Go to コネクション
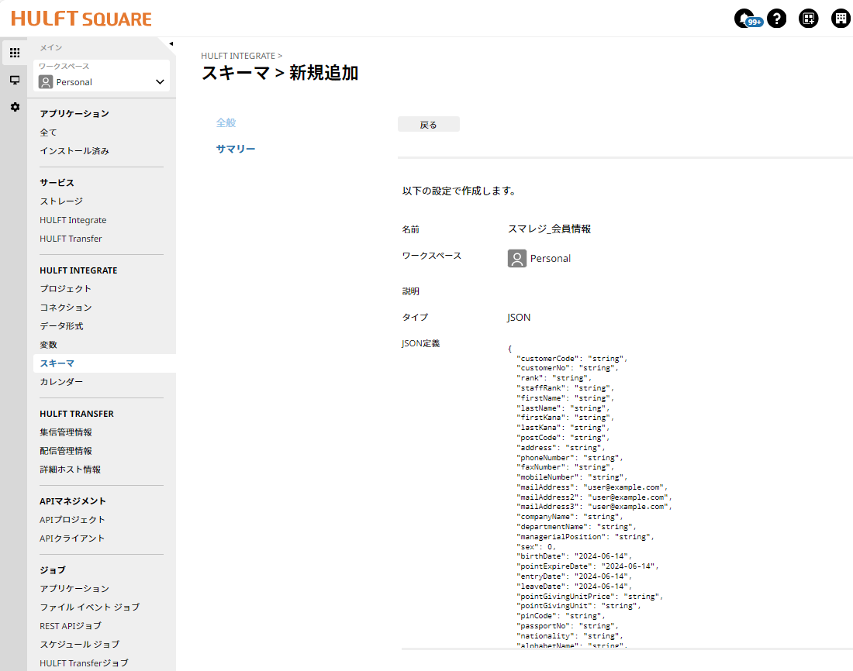Viewport: 853px width, 671px height. (66, 308)
